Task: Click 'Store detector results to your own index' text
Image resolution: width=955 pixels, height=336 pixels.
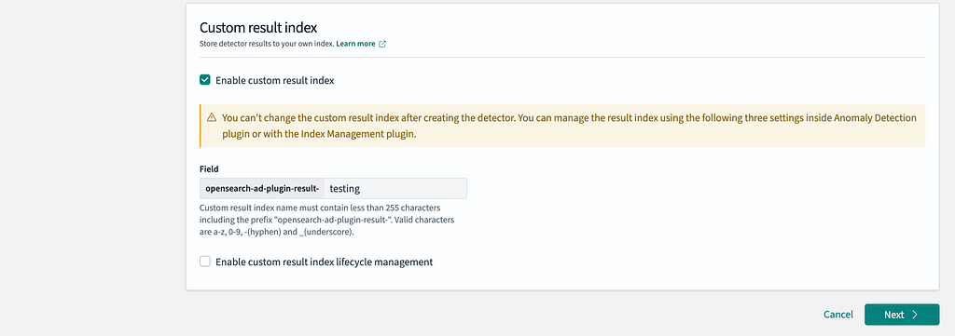Action: pos(267,44)
